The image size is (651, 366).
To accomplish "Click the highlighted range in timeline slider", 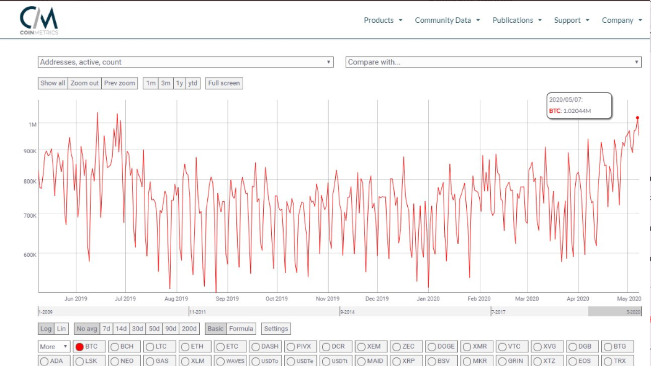I will coord(615,312).
